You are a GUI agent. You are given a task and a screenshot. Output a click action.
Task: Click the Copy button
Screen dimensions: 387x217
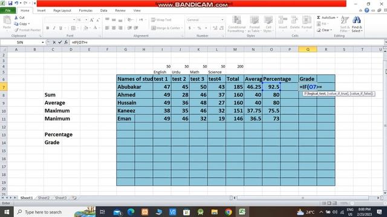22,24
